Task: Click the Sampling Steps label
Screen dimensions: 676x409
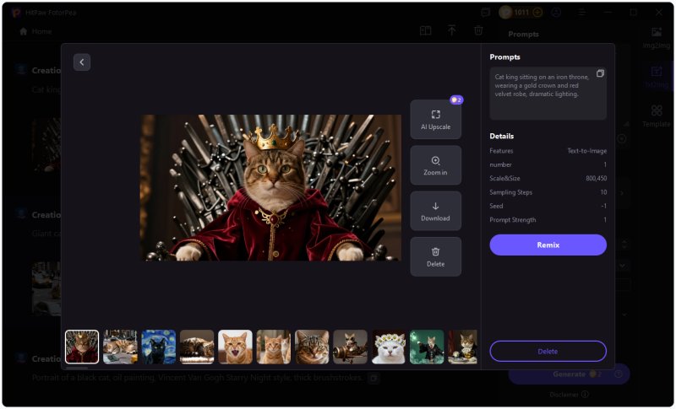Action: [x=511, y=192]
